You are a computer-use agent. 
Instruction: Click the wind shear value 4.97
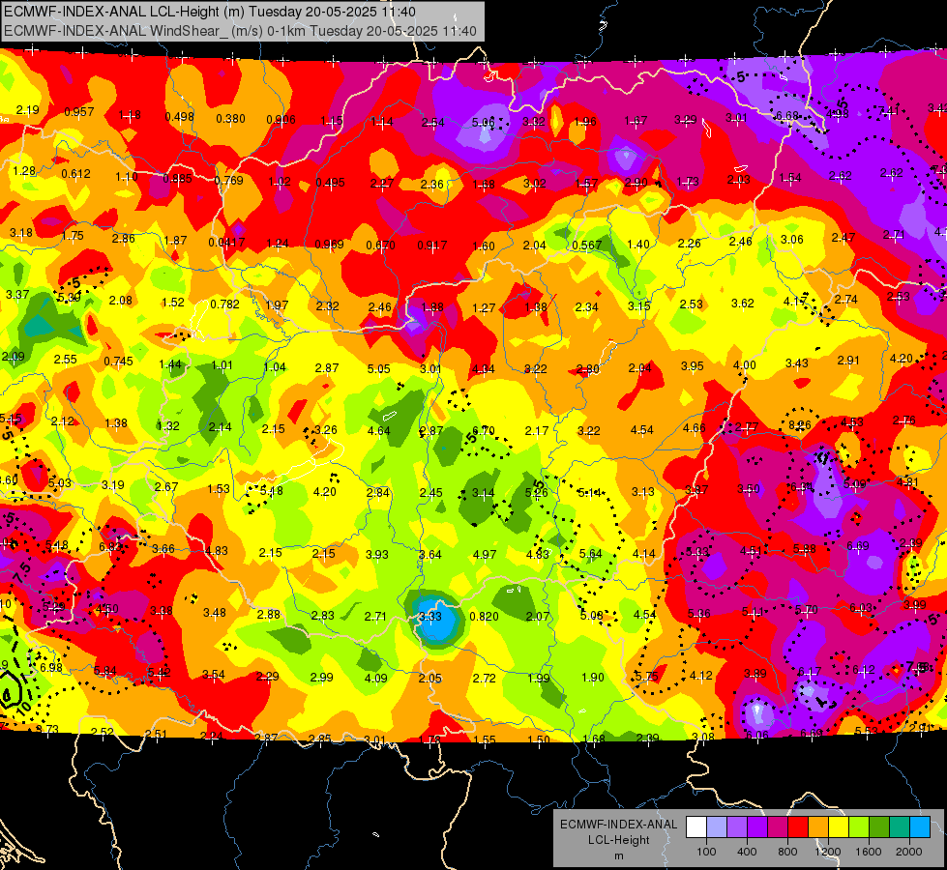[485, 554]
